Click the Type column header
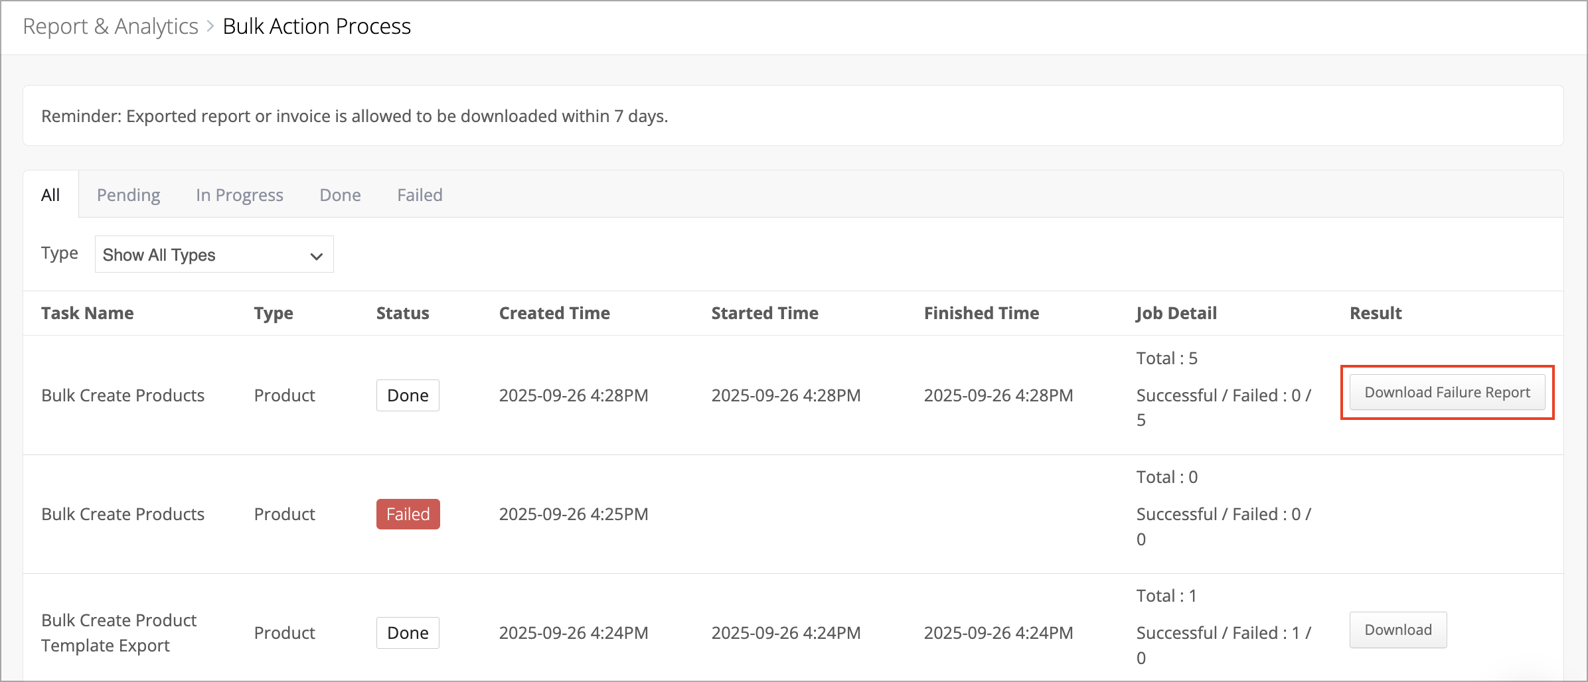Viewport: 1588px width, 682px height. [x=274, y=313]
